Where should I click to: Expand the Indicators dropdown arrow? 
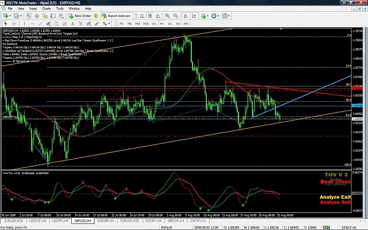click(x=207, y=16)
